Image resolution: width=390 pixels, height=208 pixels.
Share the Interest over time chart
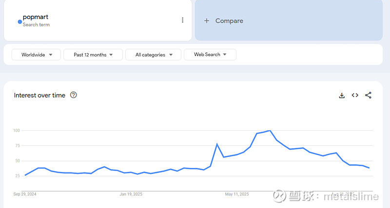(x=368, y=95)
